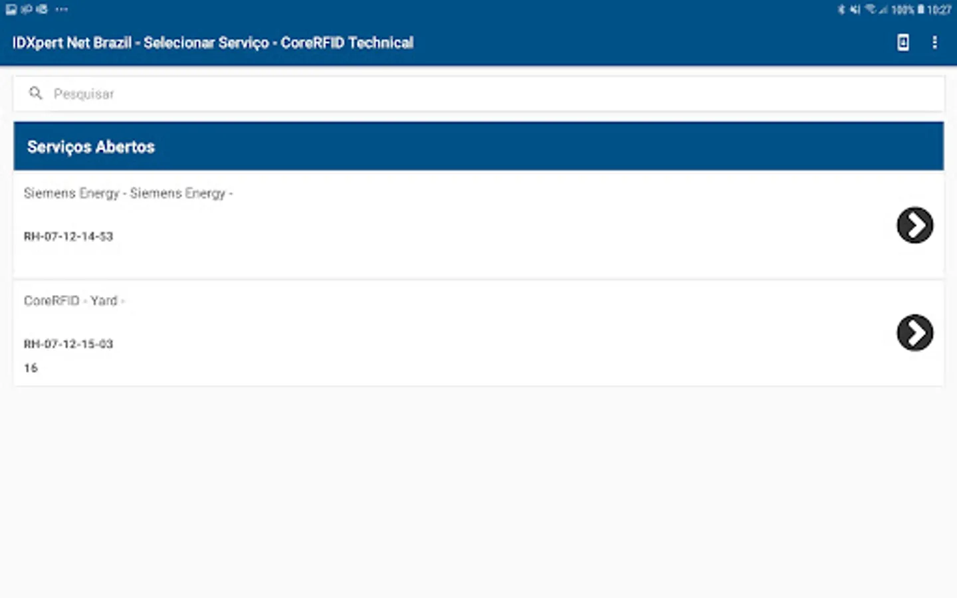The height and width of the screenshot is (598, 957).
Task: Tap the image notification icon in status bar
Action: pyautogui.click(x=11, y=9)
